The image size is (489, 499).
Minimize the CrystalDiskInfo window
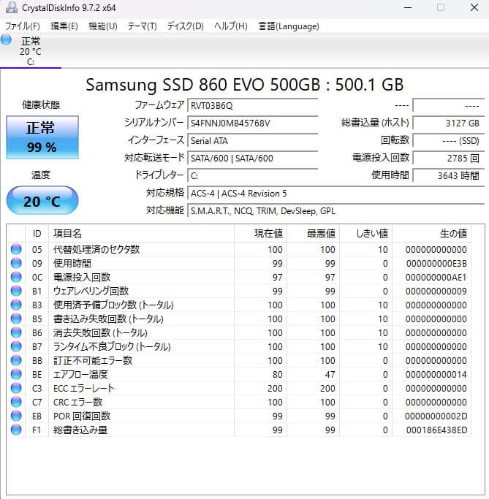click(x=408, y=7)
